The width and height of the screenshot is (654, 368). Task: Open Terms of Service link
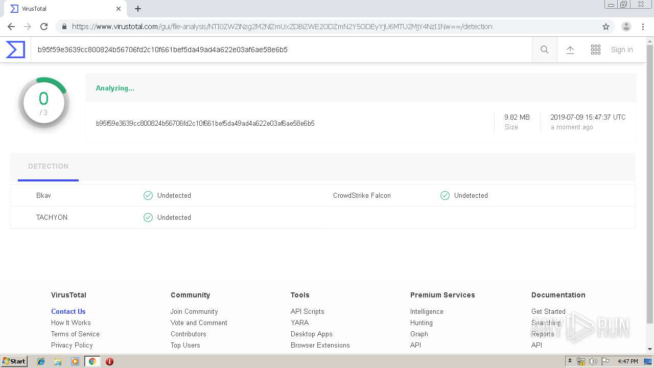pos(75,334)
